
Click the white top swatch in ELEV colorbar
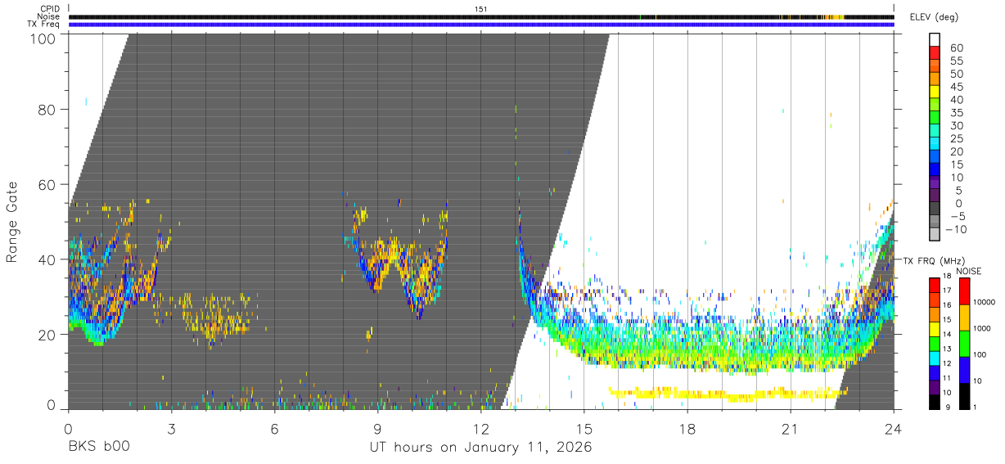point(935,39)
